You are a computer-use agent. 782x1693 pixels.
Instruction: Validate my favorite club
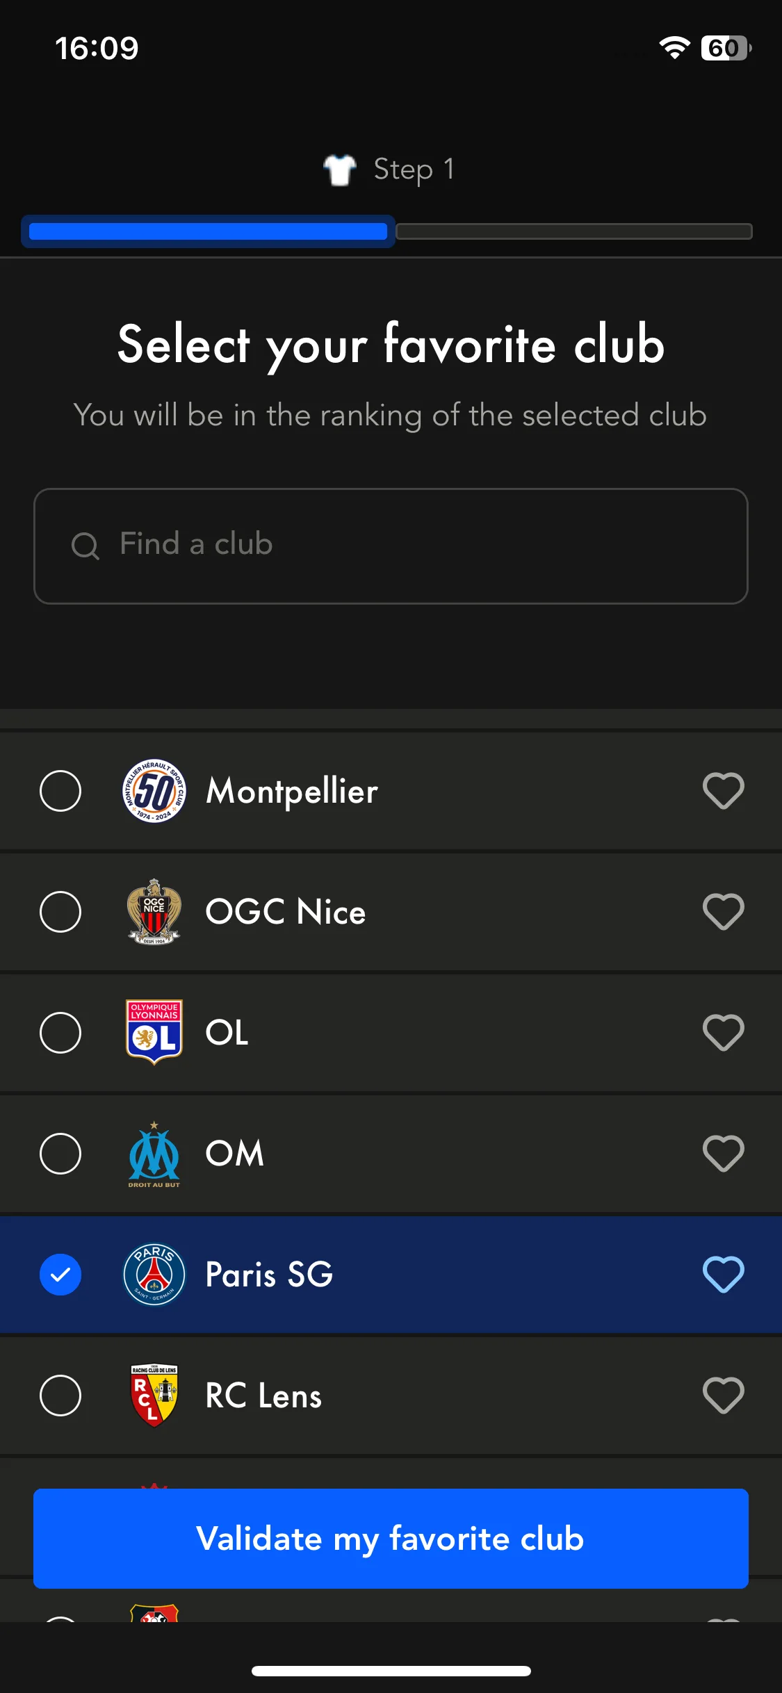click(391, 1539)
